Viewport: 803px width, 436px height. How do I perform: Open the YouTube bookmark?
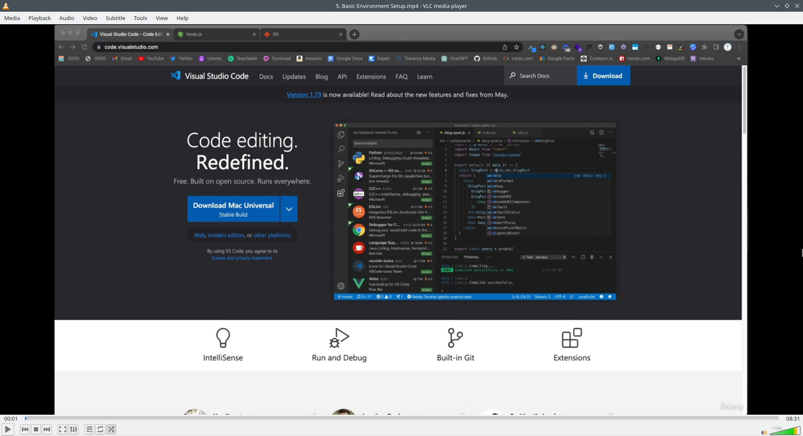[x=151, y=59]
